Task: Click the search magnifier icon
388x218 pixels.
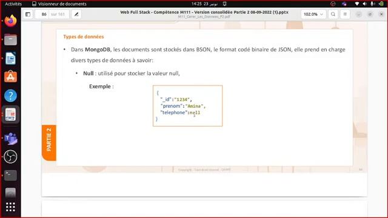Action: coord(333,15)
